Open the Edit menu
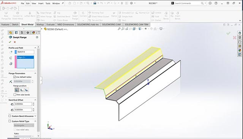 tap(28, 3)
